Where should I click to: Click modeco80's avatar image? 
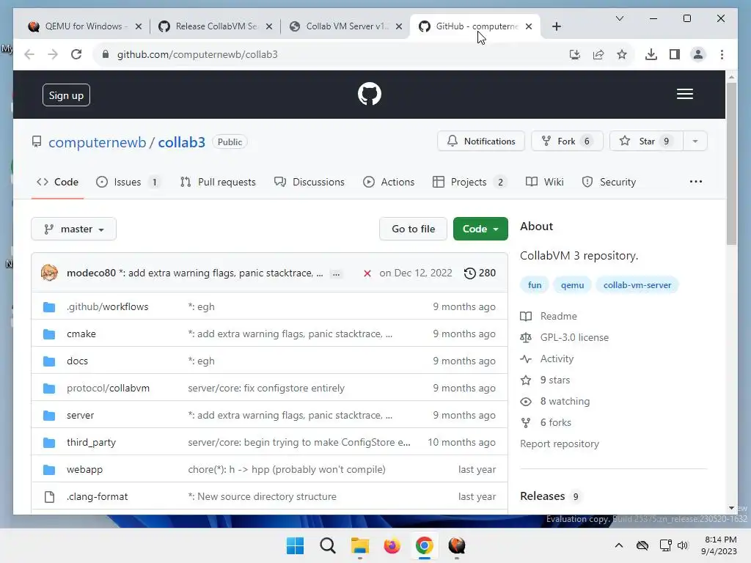(49, 273)
